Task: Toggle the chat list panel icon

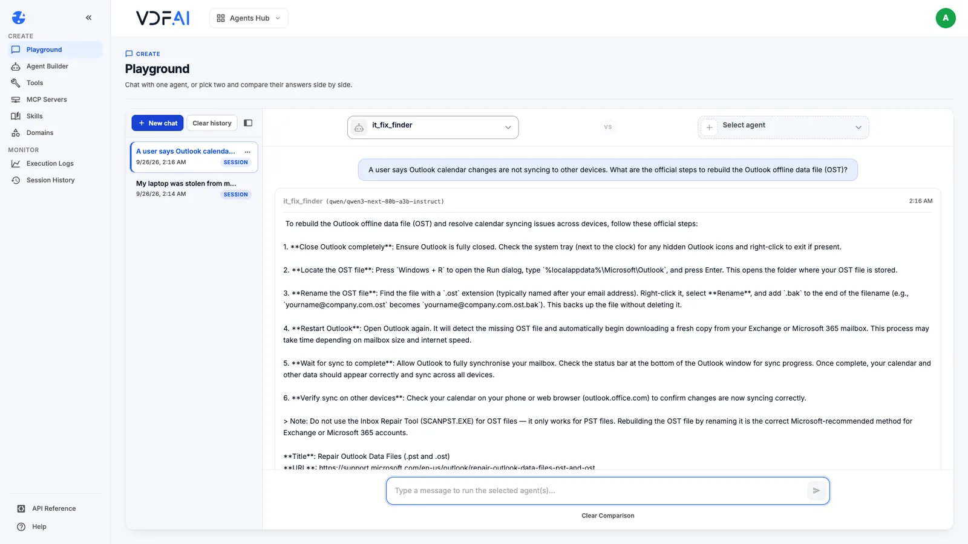Action: point(248,123)
